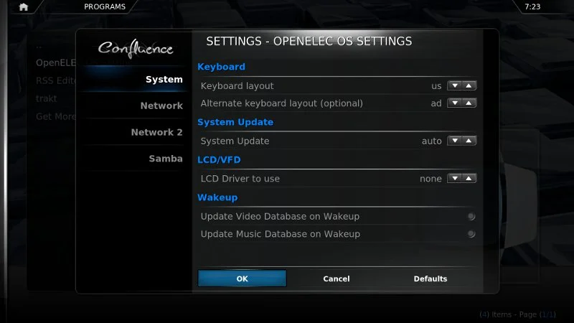Click LCD Driver up arrow
This screenshot has height=323, width=574.
(x=469, y=179)
